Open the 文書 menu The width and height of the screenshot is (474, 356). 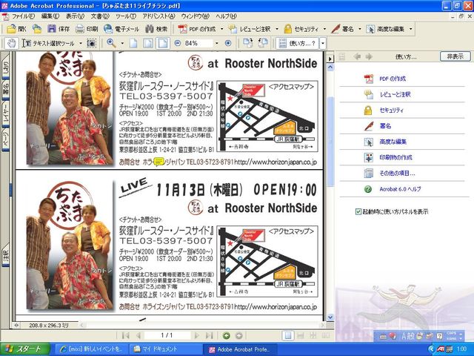[100, 16]
